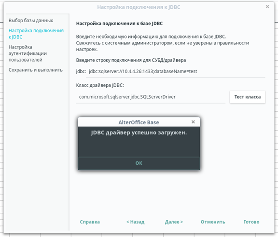Close the AlterOffice Base message popup

tap(193, 122)
